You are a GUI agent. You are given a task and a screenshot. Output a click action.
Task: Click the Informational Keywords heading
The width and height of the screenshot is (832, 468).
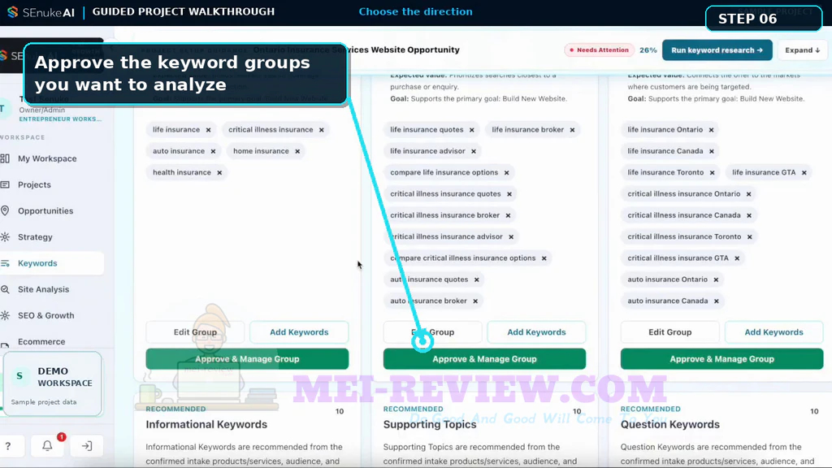pos(206,424)
